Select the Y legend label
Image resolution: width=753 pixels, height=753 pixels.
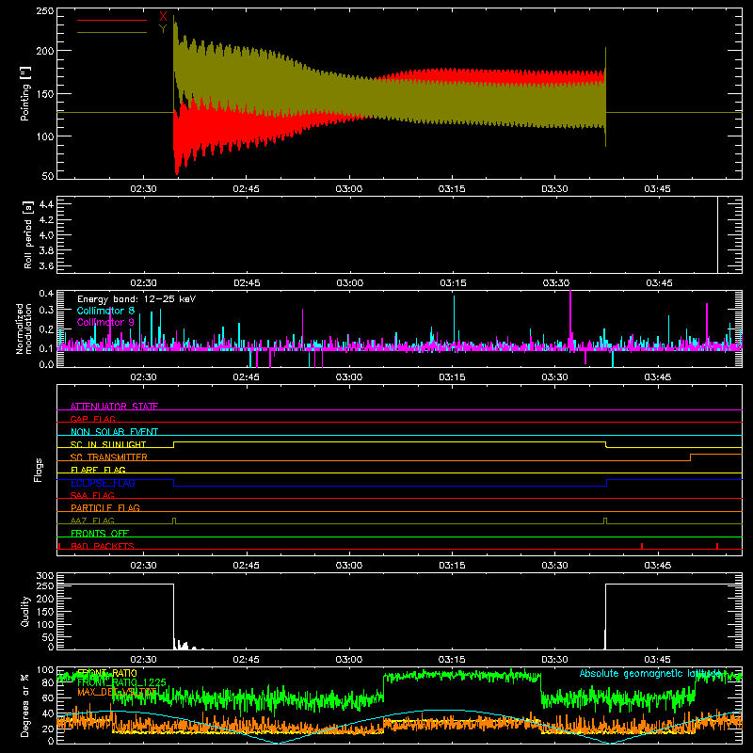tap(163, 29)
